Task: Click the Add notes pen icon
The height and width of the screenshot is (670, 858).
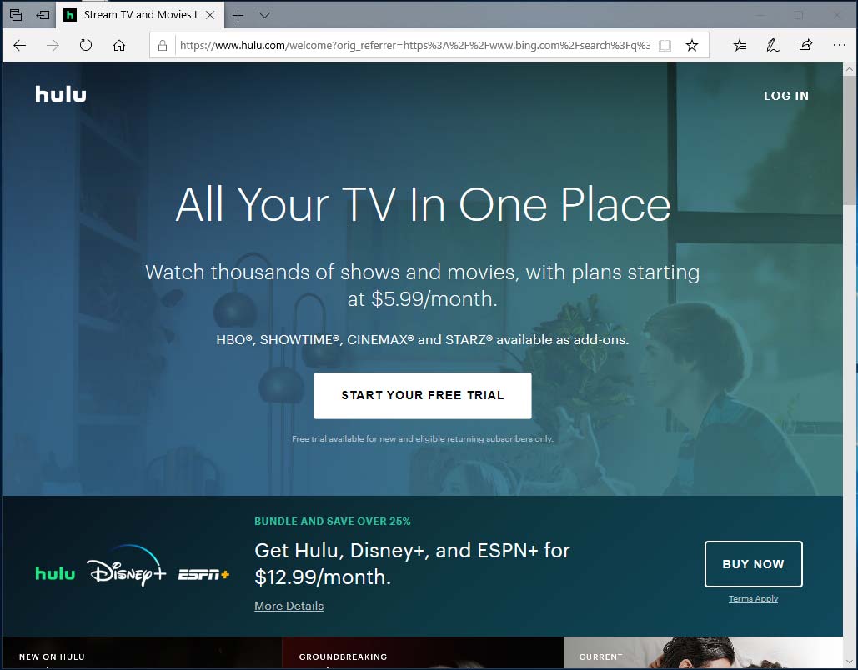Action: point(773,45)
